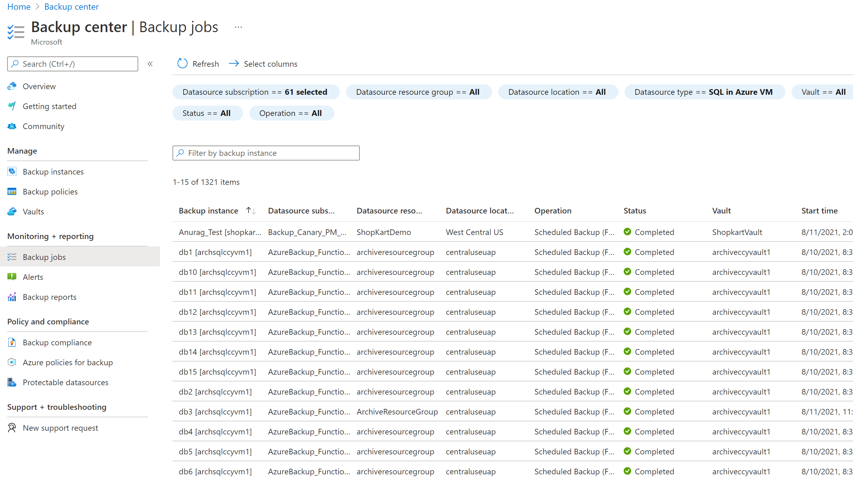Click the Refresh circular arrow icon
853x479 pixels.
pos(182,64)
